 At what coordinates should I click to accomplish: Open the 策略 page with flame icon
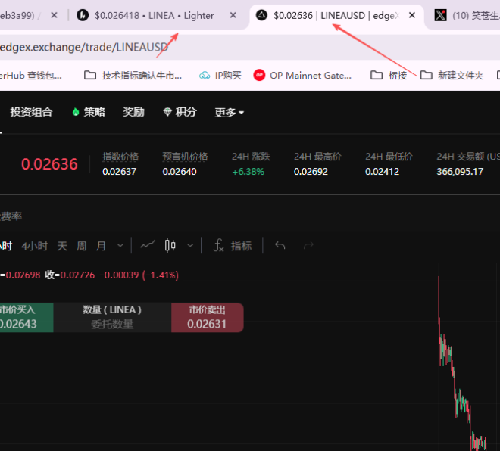click(89, 112)
